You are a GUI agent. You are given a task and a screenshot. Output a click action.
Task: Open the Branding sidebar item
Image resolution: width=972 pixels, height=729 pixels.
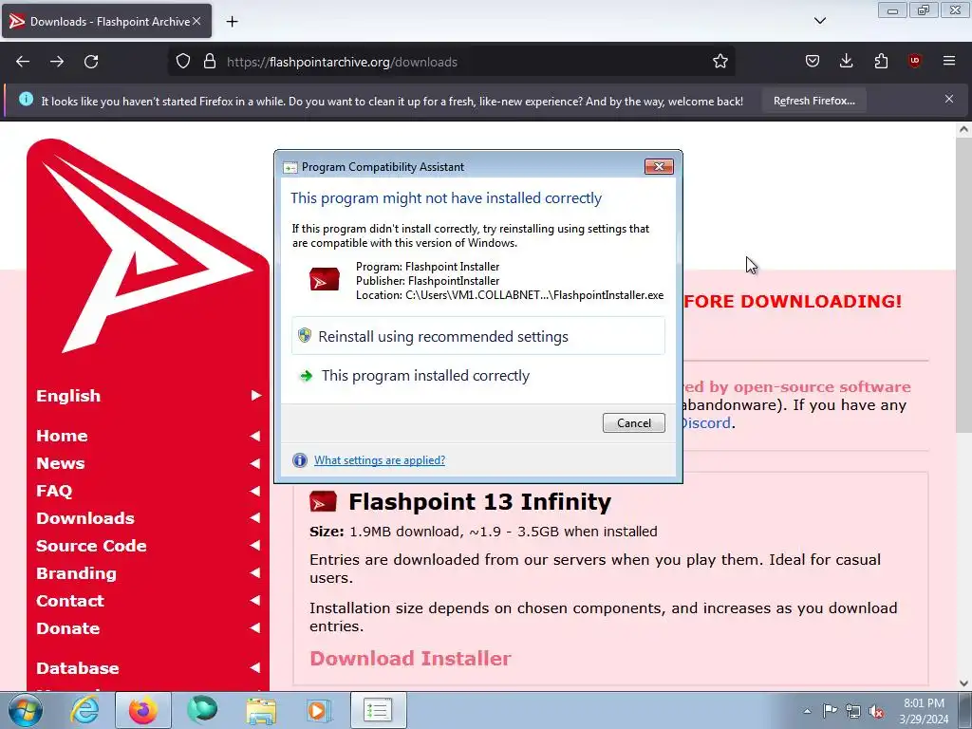pyautogui.click(x=76, y=573)
